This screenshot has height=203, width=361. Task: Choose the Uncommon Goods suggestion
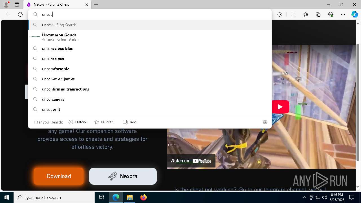150,37
